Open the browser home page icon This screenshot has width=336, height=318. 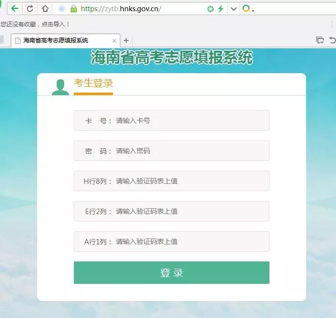[x=45, y=9]
